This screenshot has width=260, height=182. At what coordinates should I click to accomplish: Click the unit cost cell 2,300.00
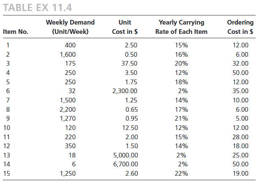pos(125,91)
